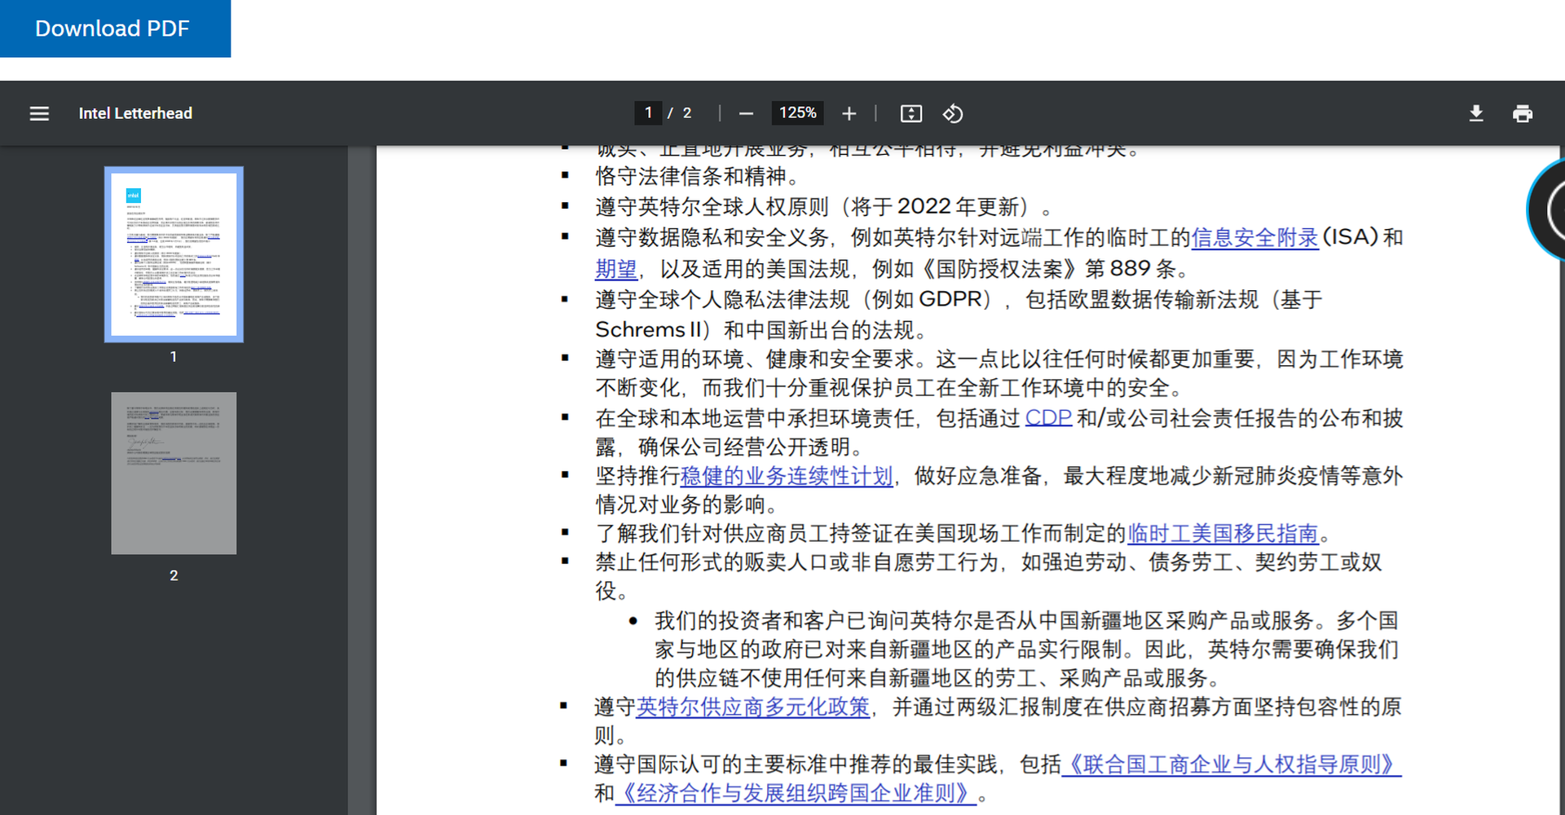
Task: Open the 信息安全附录 link
Action: 1254,238
